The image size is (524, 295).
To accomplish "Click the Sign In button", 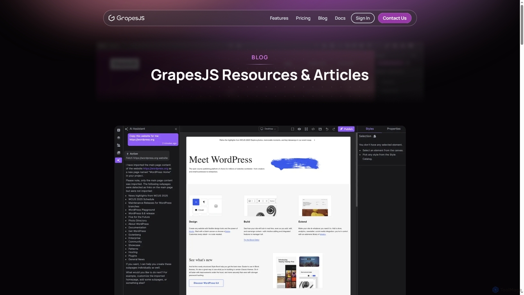I will (x=363, y=18).
